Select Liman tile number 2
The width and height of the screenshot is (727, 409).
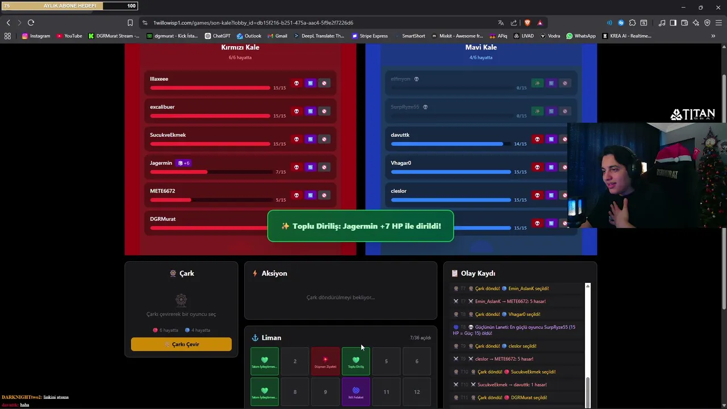[295, 361]
